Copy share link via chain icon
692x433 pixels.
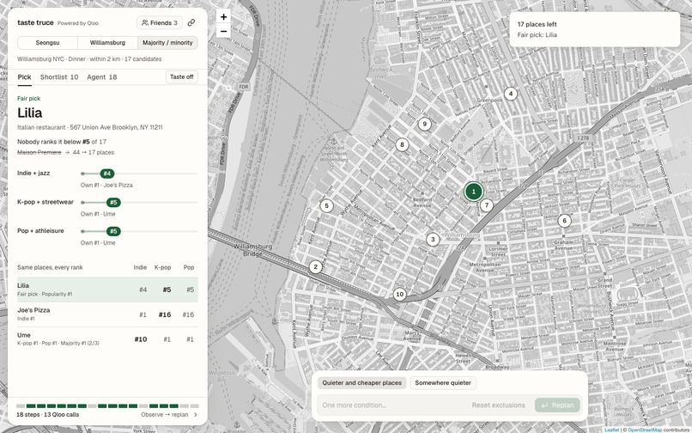tap(191, 22)
